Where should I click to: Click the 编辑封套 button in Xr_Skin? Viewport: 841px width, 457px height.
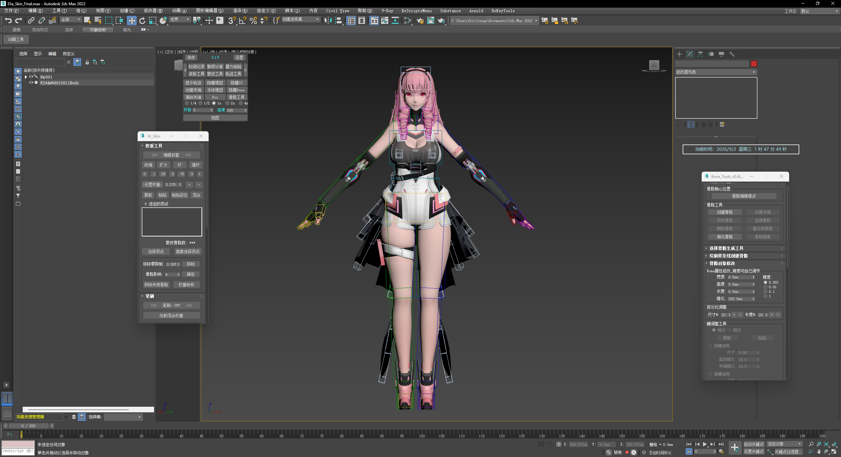(x=171, y=155)
